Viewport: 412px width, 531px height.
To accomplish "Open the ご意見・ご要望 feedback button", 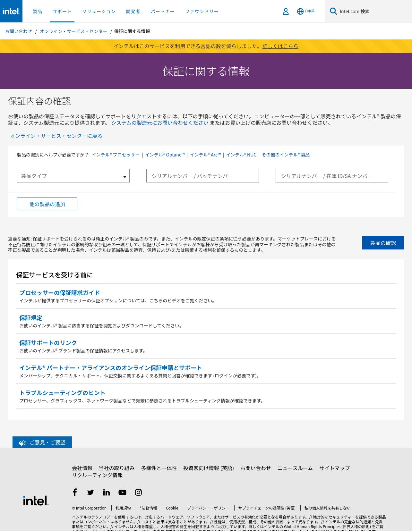I will coord(42,442).
